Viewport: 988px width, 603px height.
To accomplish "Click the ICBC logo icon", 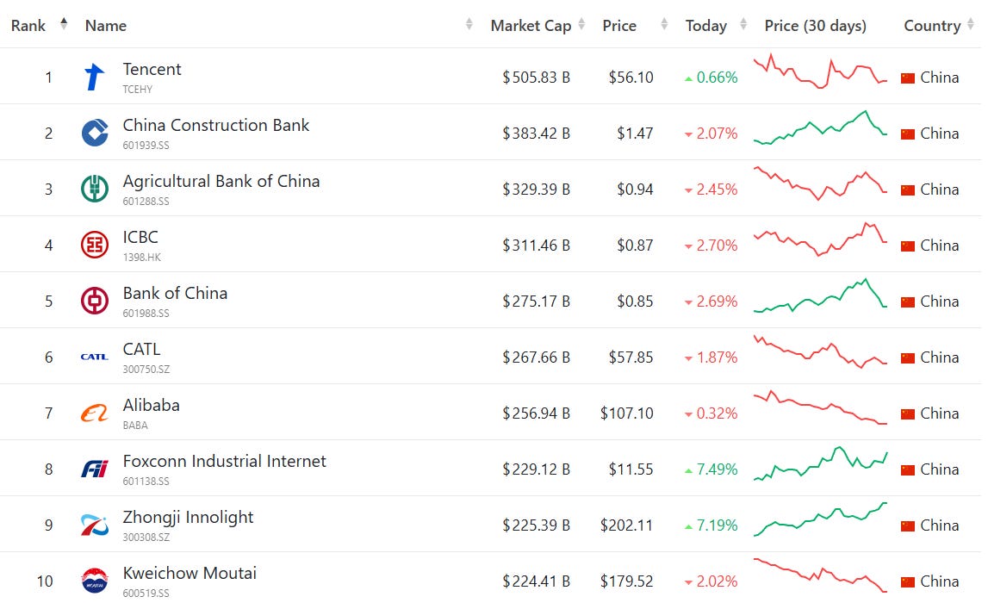I will click(x=95, y=246).
